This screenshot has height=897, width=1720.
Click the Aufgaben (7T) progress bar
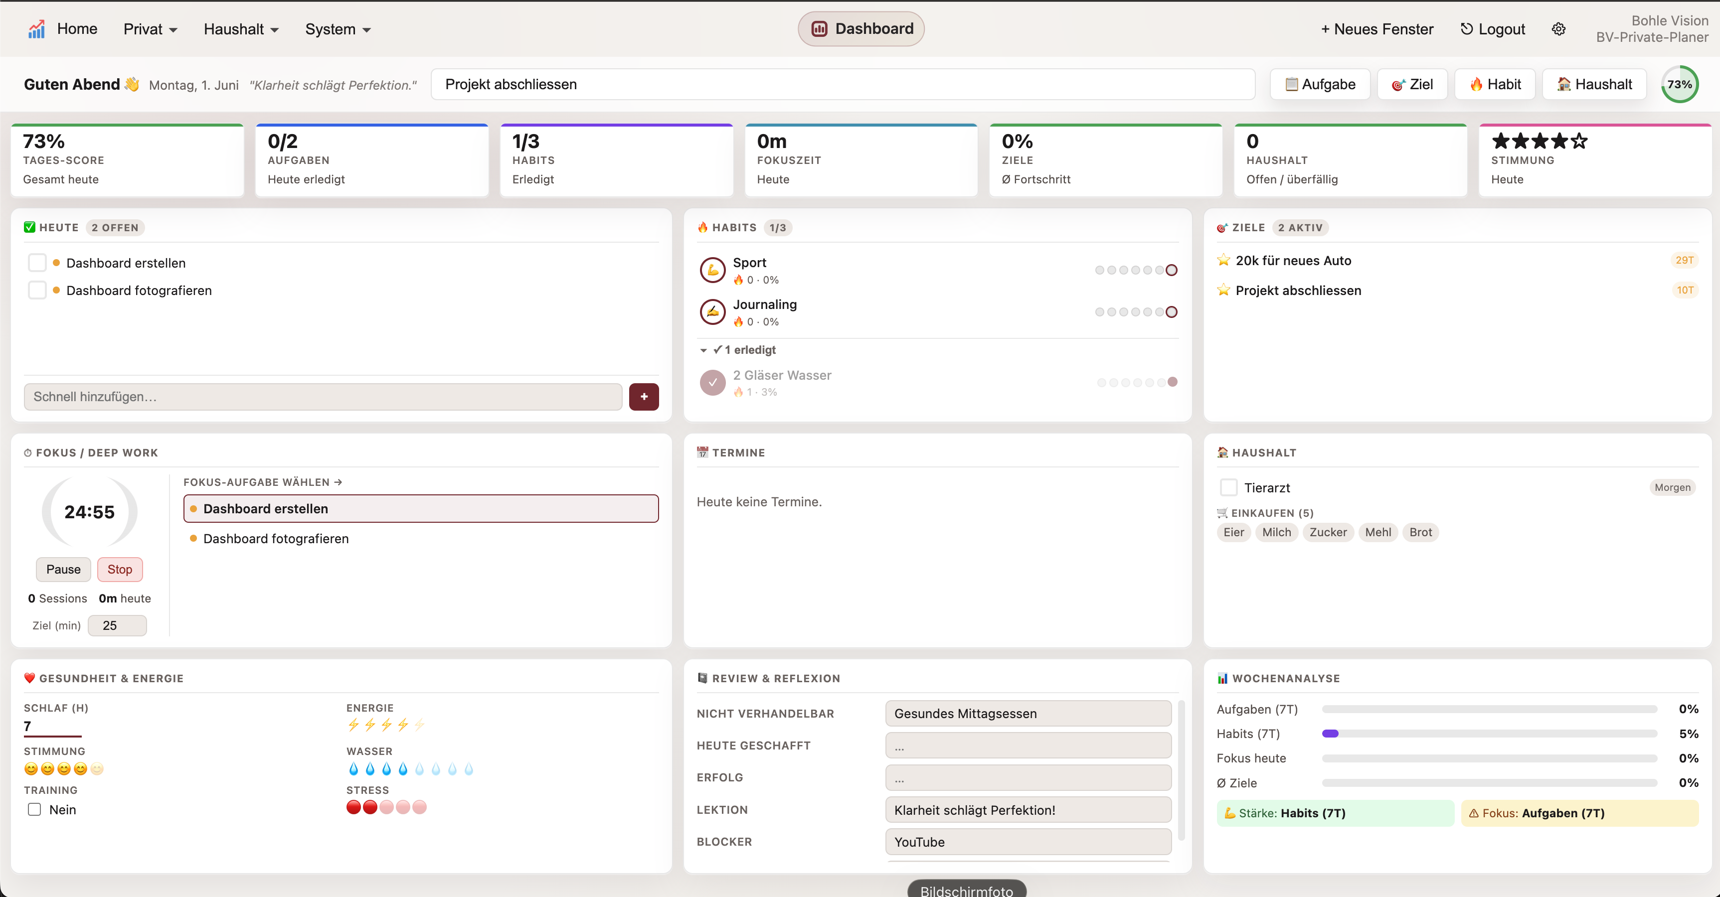[1490, 709]
